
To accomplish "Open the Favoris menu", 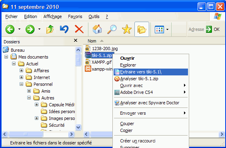I will 75,16.
